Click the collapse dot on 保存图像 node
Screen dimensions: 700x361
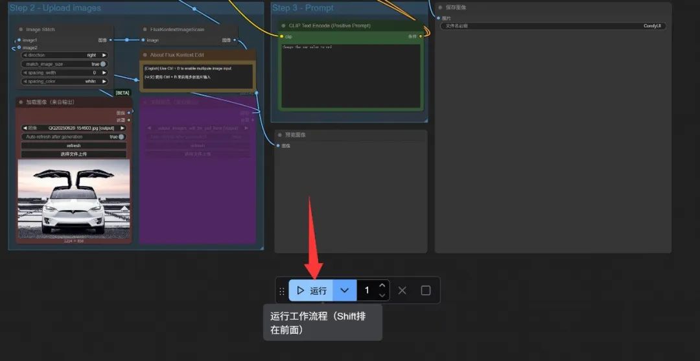tap(441, 7)
